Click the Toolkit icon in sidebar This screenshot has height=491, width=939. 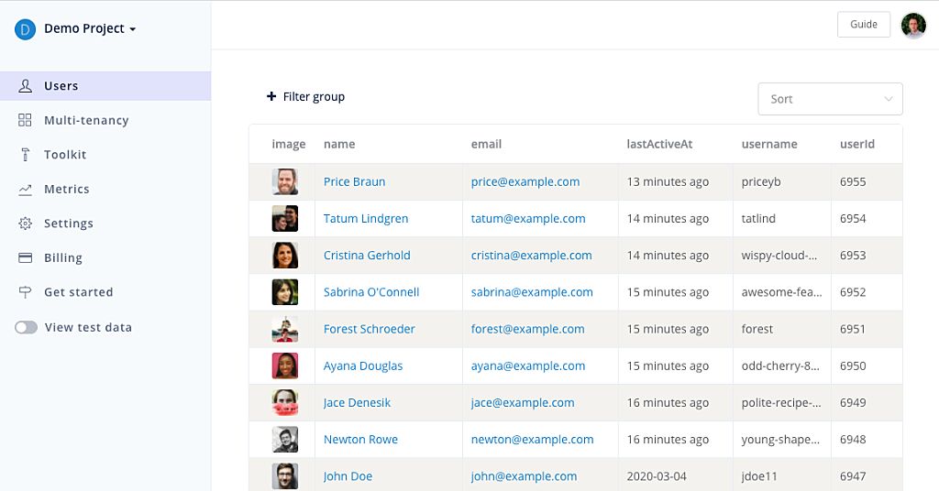25,155
